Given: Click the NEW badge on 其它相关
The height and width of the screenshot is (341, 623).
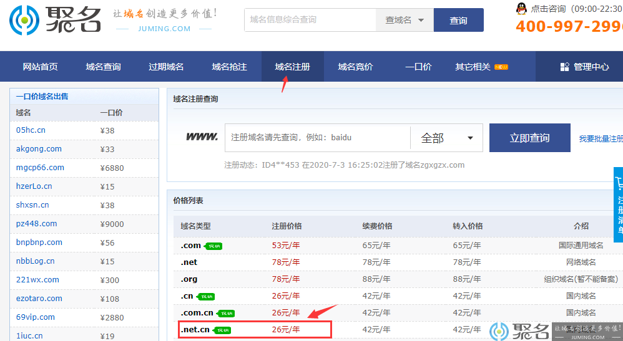Looking at the screenshot, I should point(501,67).
